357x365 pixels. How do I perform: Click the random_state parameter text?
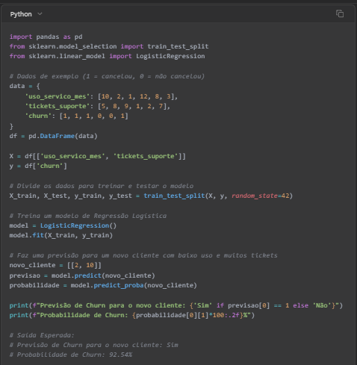[x=255, y=196]
